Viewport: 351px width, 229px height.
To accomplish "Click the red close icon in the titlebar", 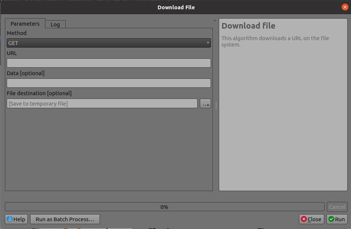I will tap(345, 7).
